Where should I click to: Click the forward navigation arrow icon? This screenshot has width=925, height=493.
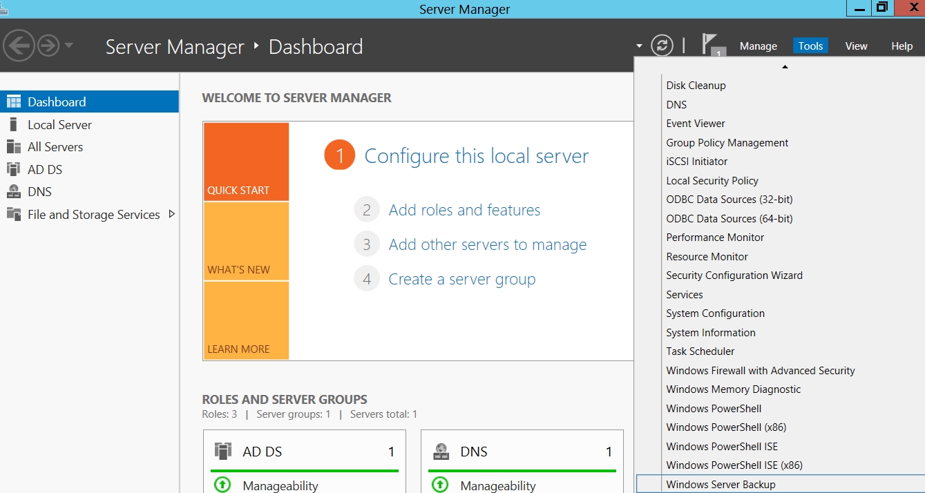coord(48,46)
